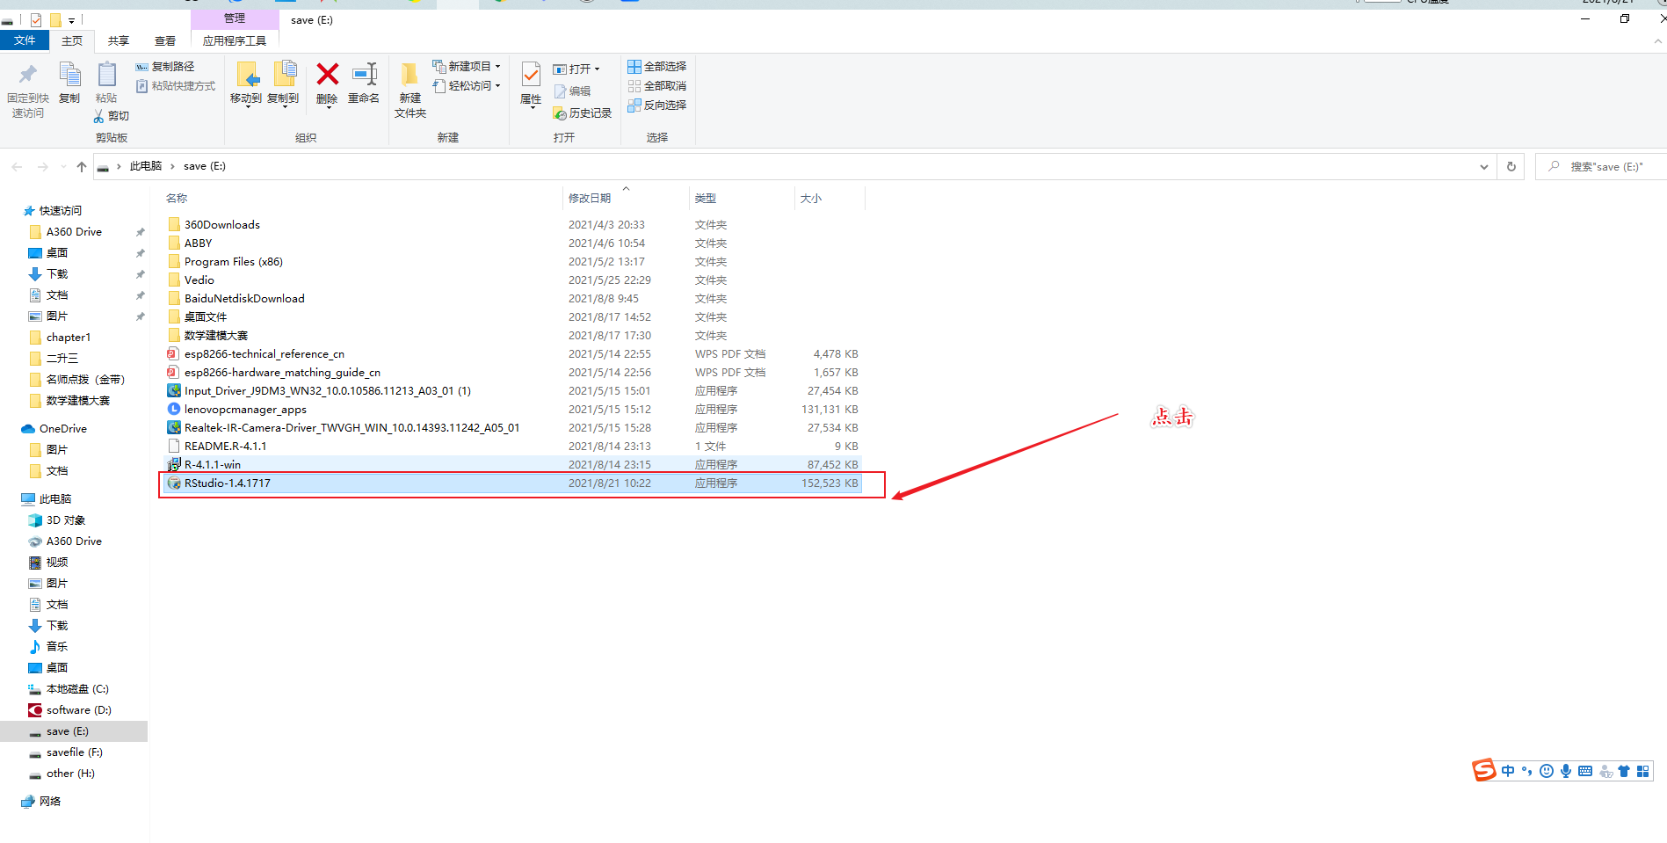
Task: Click the Paste clipboard icon
Action: click(106, 75)
